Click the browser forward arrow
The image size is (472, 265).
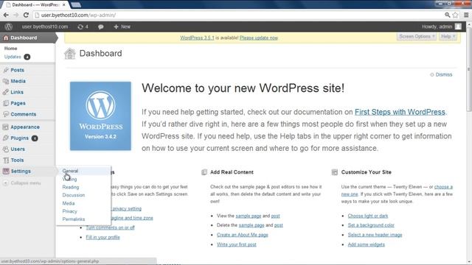pyautogui.click(x=16, y=15)
